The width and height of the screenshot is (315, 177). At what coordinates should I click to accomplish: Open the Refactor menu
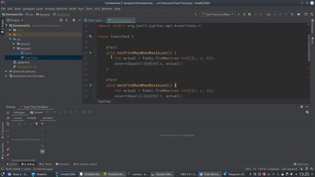(62, 9)
